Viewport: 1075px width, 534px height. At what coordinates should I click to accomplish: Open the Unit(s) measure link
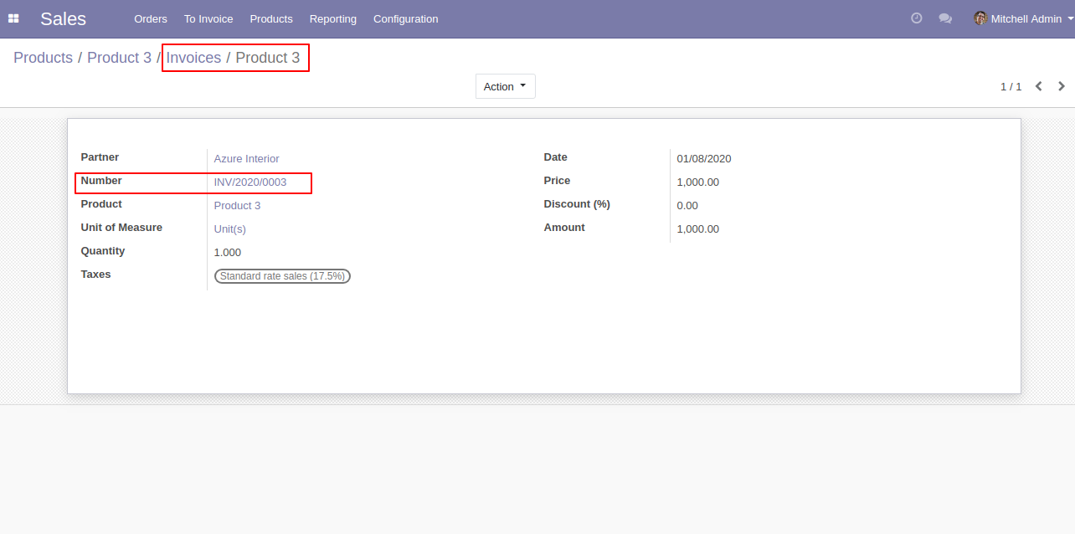point(230,228)
